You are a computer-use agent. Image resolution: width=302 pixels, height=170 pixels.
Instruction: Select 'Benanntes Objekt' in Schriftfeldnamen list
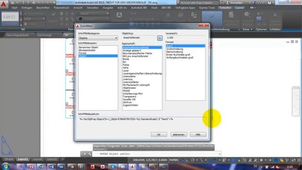(89, 47)
